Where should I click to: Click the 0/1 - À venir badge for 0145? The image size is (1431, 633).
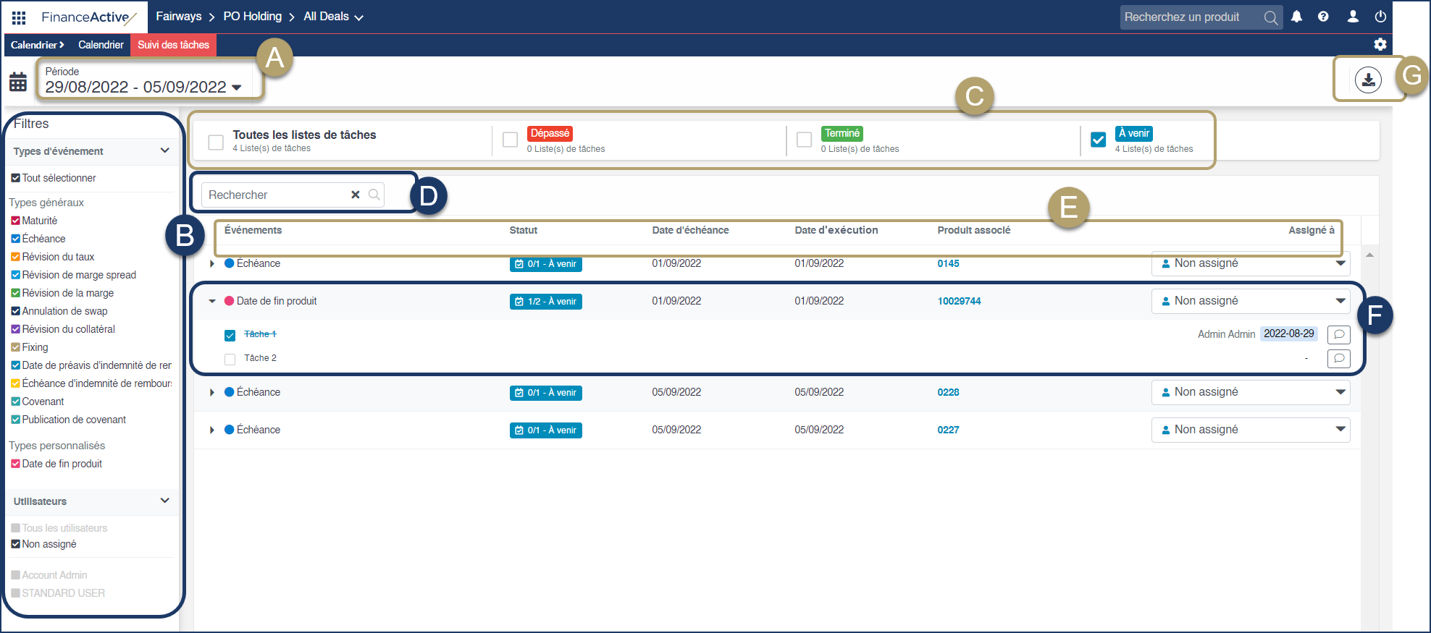(x=545, y=264)
